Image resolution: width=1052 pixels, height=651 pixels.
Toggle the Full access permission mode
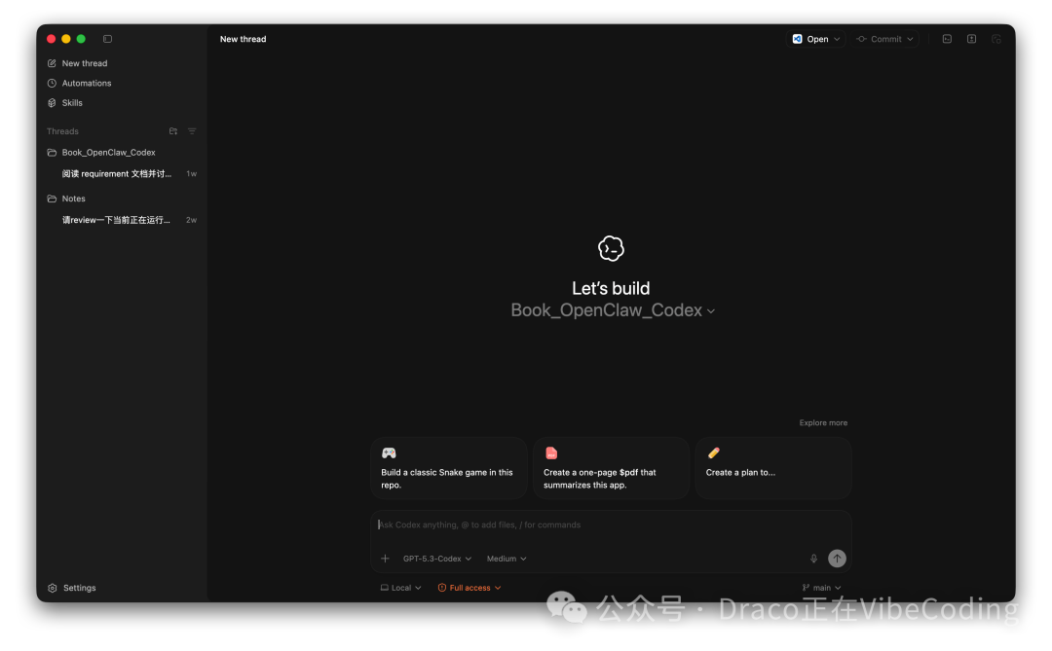pyautogui.click(x=469, y=587)
